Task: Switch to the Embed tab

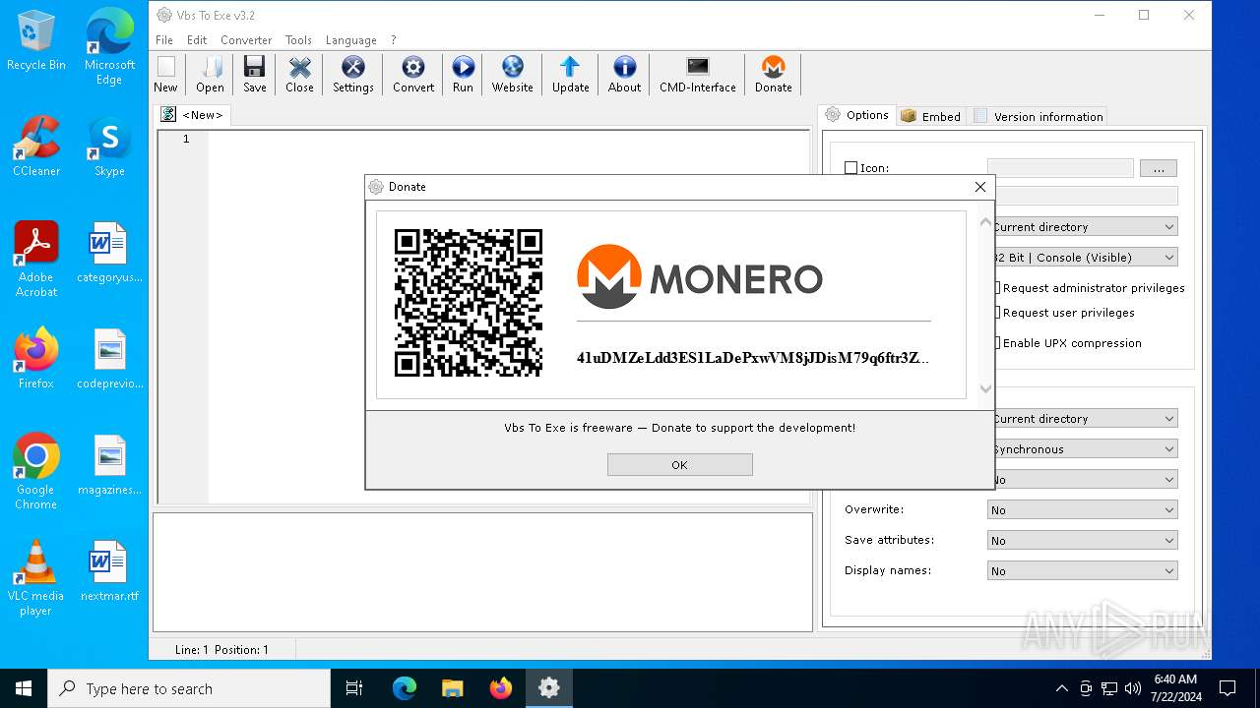Action: coord(930,116)
